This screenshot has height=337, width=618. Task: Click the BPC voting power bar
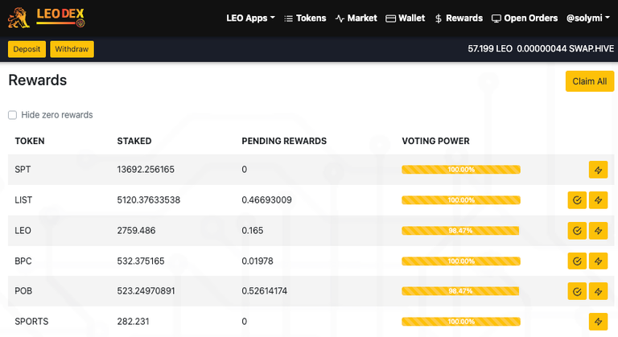[x=461, y=261]
